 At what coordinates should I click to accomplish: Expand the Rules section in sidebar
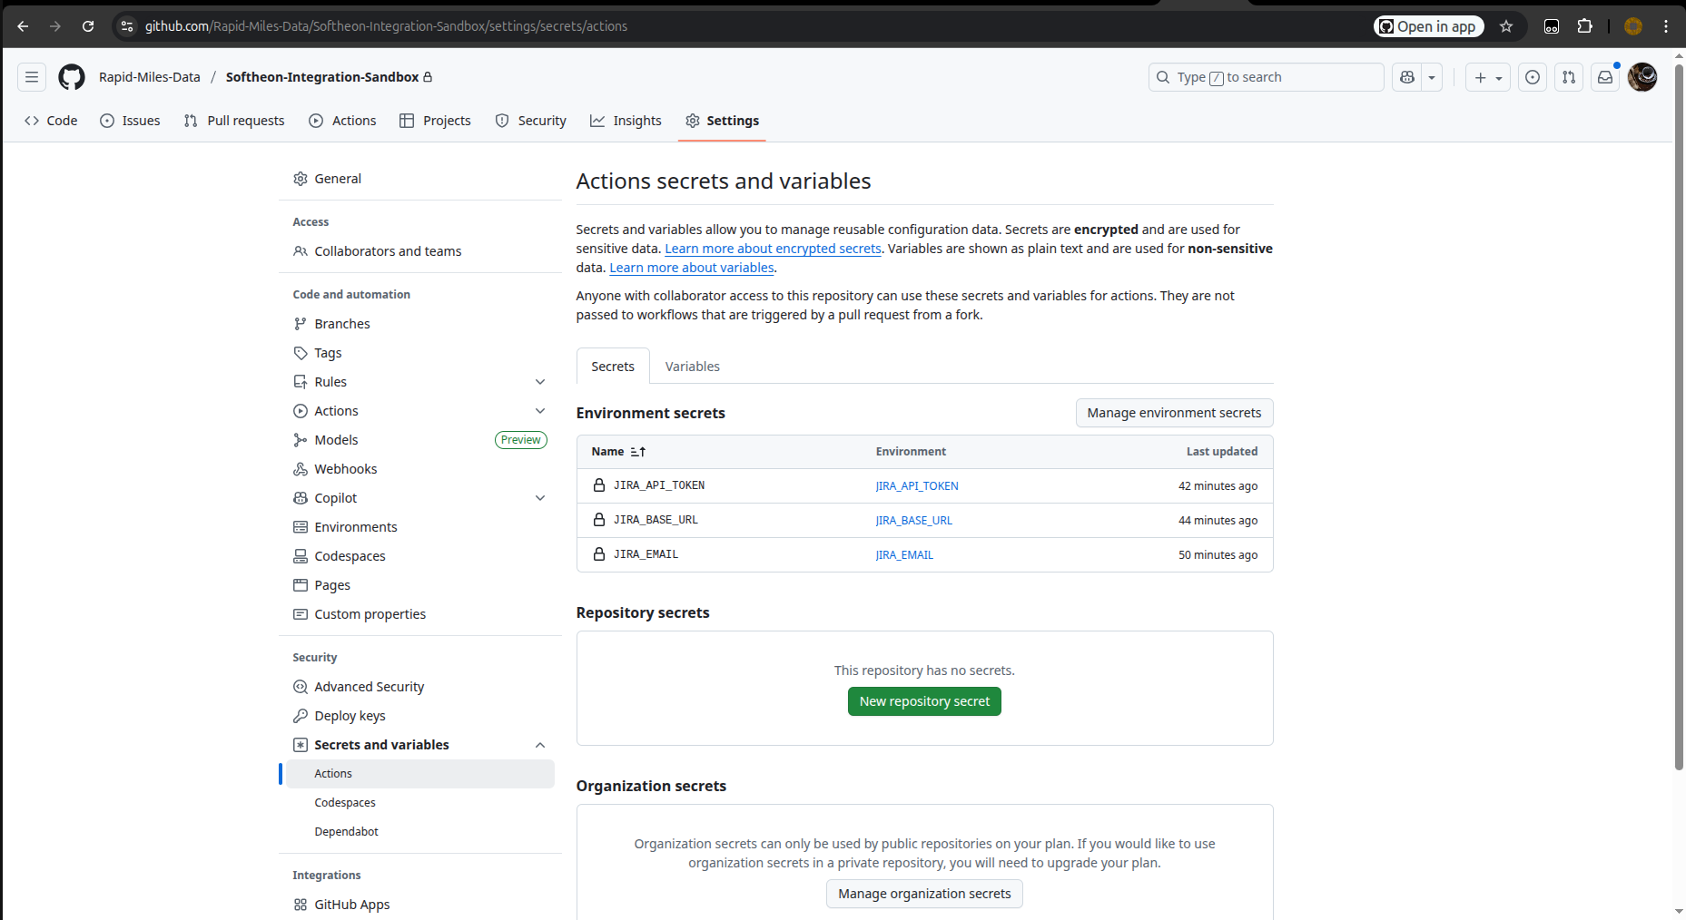coord(540,382)
